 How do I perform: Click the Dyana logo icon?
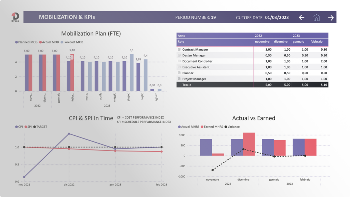click(x=15, y=17)
